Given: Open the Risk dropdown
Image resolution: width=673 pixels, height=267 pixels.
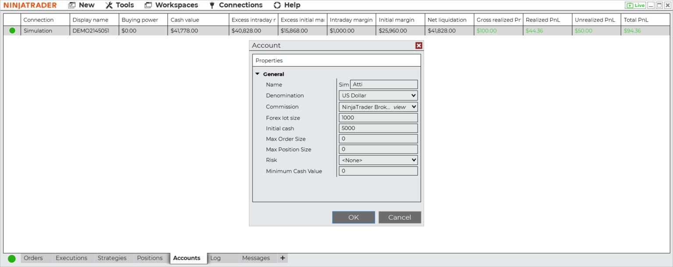Looking at the screenshot, I should 378,160.
